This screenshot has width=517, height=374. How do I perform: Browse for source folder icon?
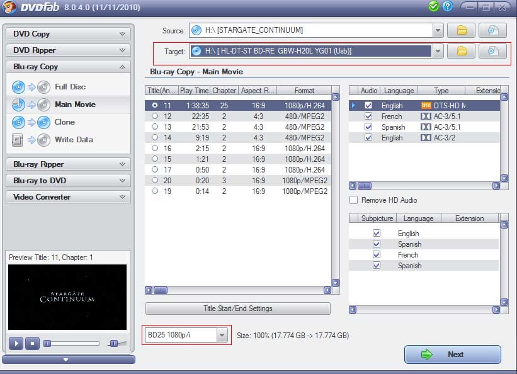point(462,30)
